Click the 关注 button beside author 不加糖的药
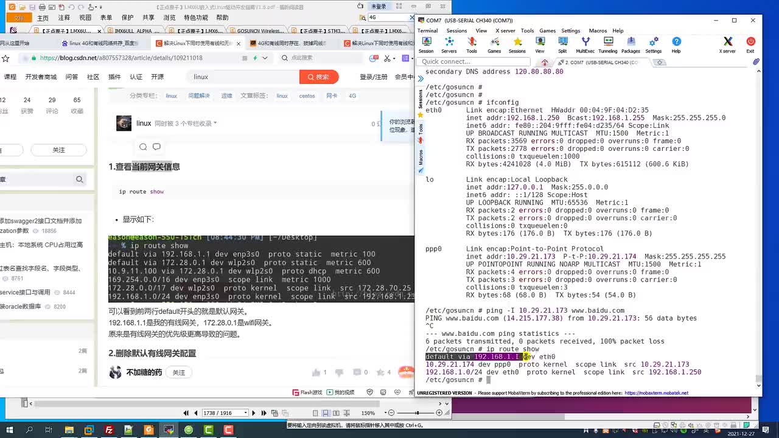Viewport: 779px width, 438px height. [178, 372]
